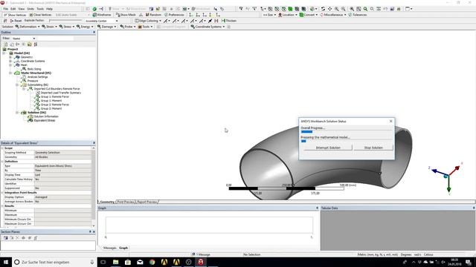Click the Show Vertices toggle
Screen dimensions: 476x267
click(x=15, y=15)
